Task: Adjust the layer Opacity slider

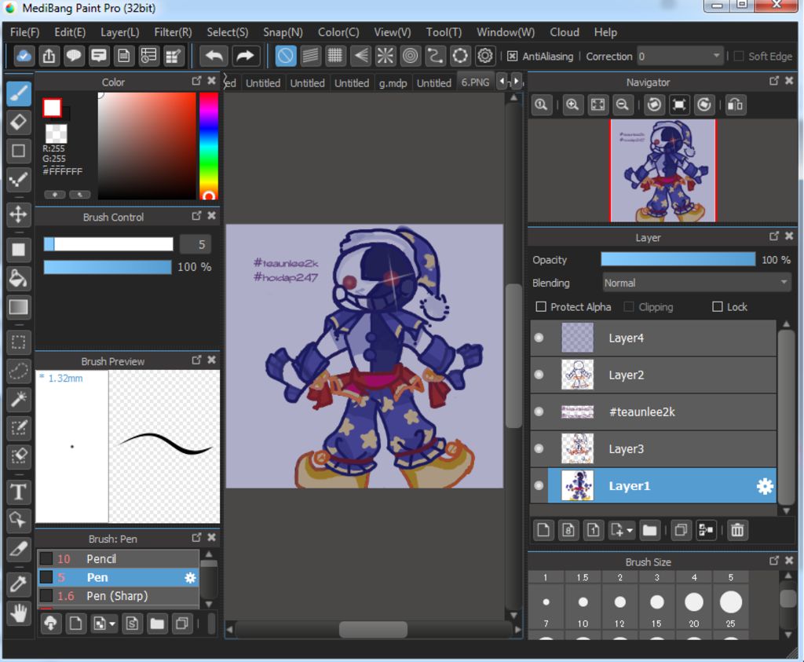Action: click(678, 259)
